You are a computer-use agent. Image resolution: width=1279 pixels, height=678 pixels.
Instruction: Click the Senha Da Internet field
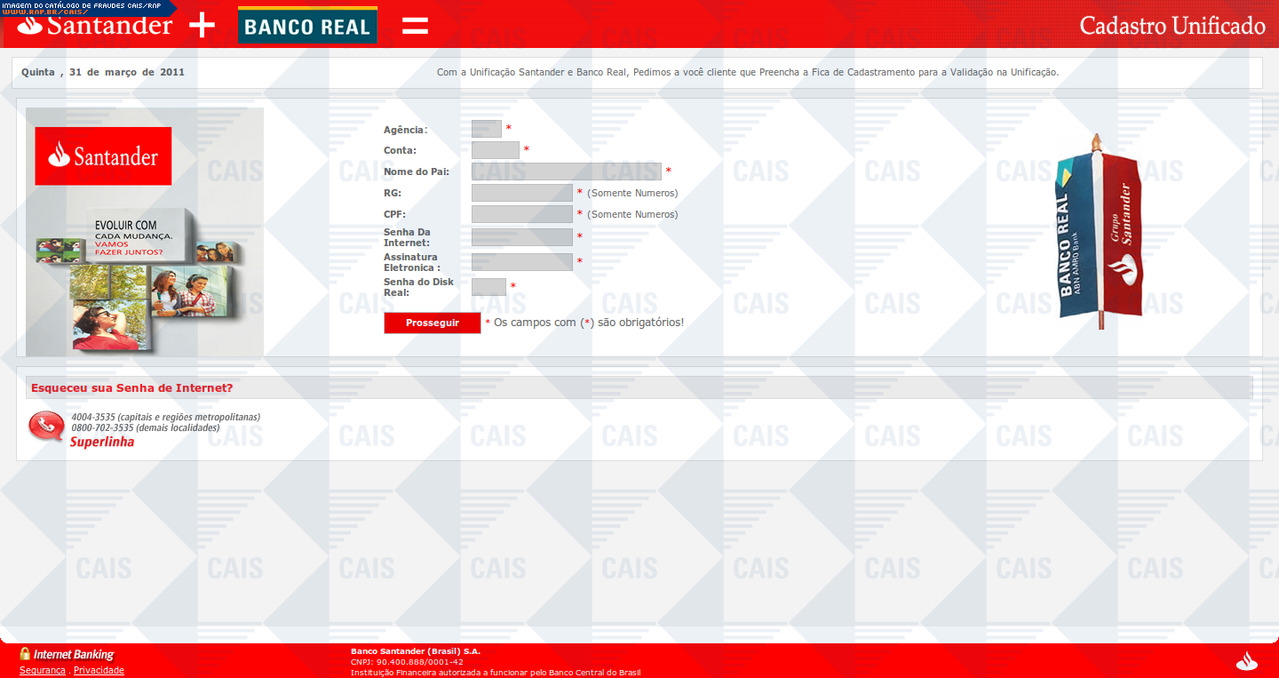[521, 237]
